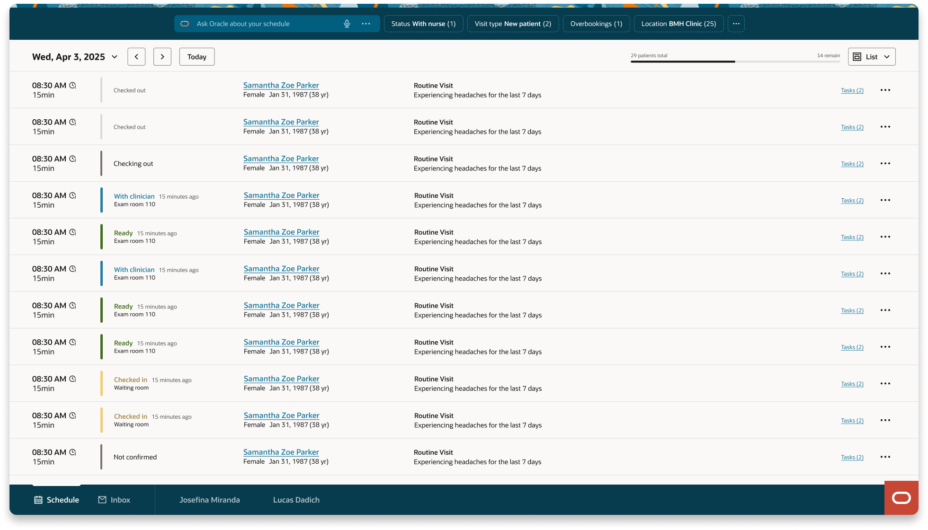This screenshot has height=530, width=928.
Task: Click the clock icon in the first With clinician row
Action: point(73,195)
